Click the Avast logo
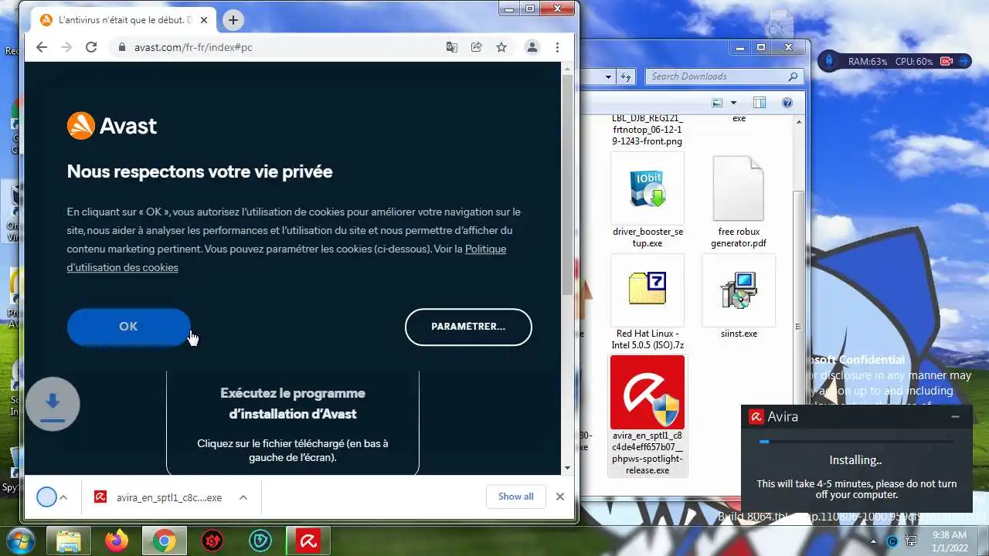 (112, 126)
